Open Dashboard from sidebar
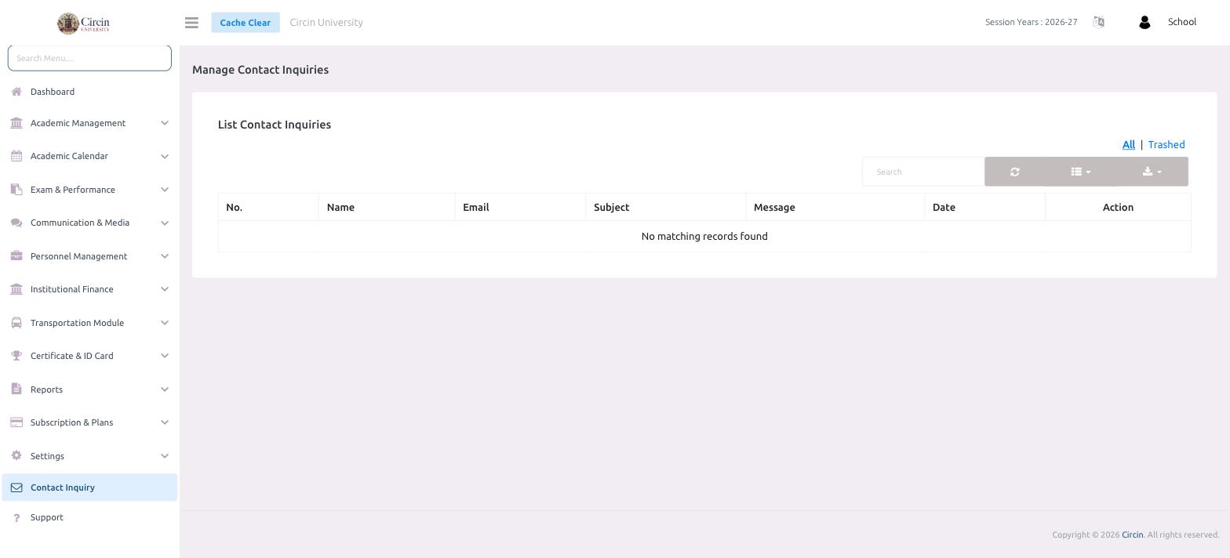Screen dimensions: 1230x558 pyautogui.click(x=89, y=92)
